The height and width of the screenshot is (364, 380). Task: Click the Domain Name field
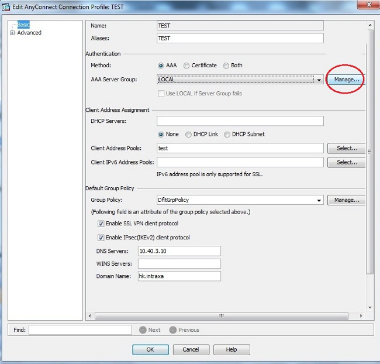click(179, 276)
